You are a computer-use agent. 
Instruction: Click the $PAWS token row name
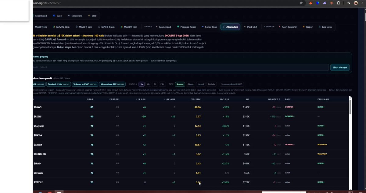[x=38, y=107]
